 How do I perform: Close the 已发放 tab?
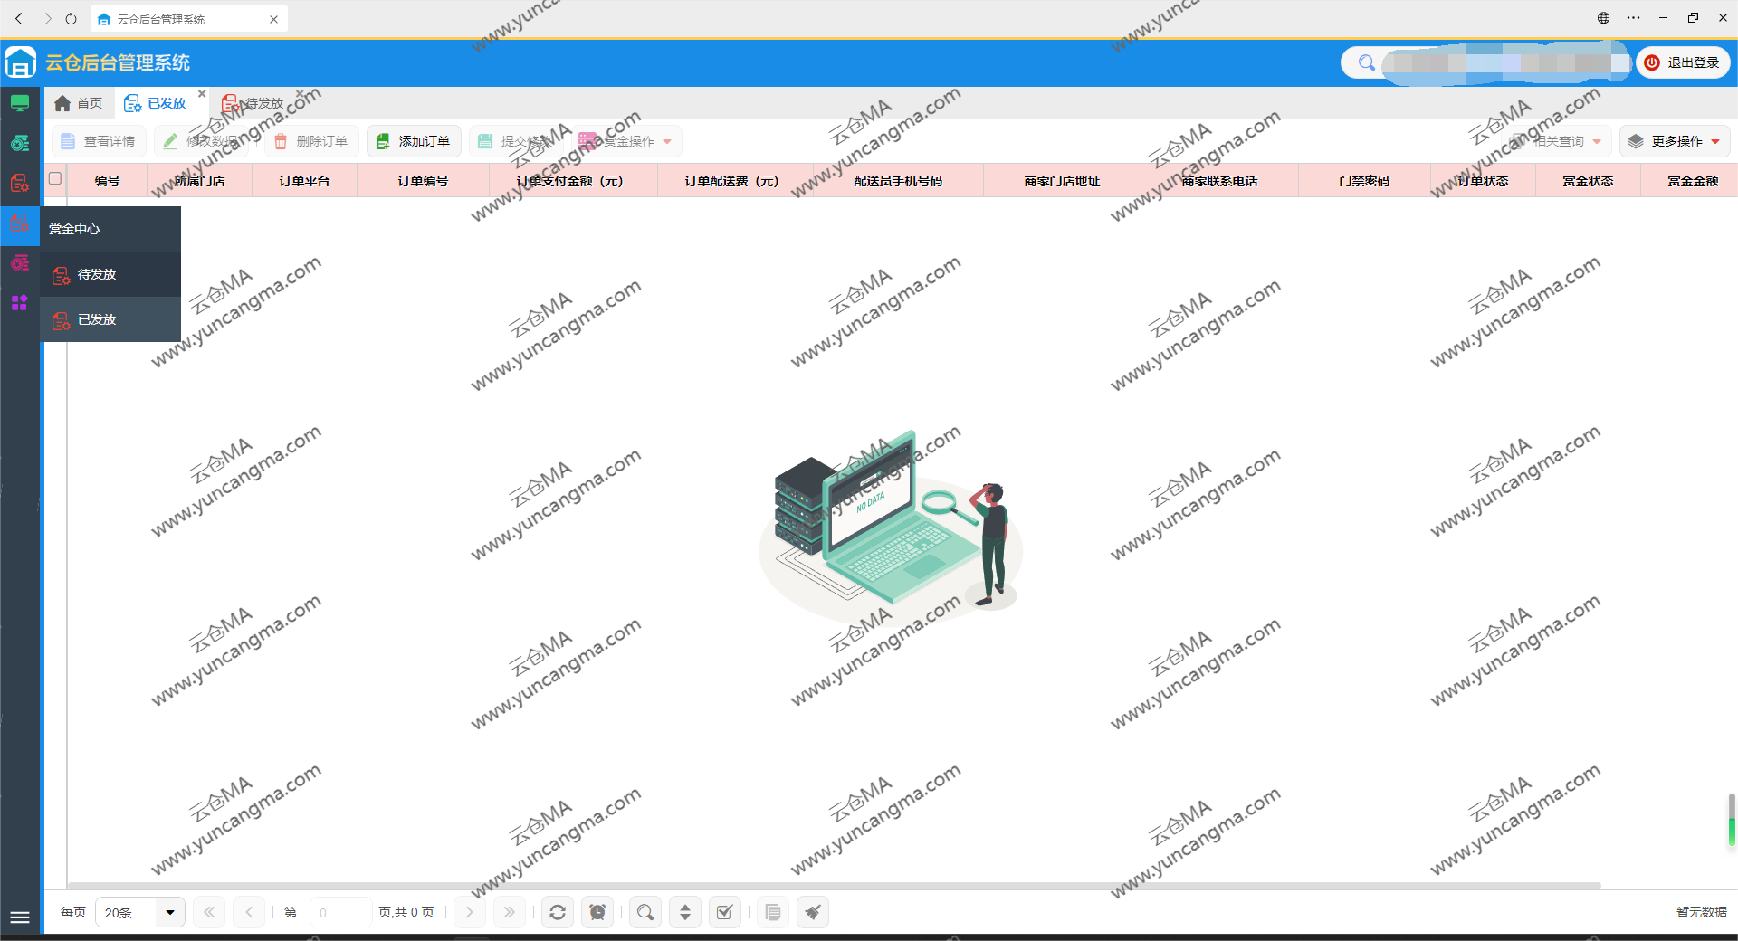pyautogui.click(x=202, y=93)
